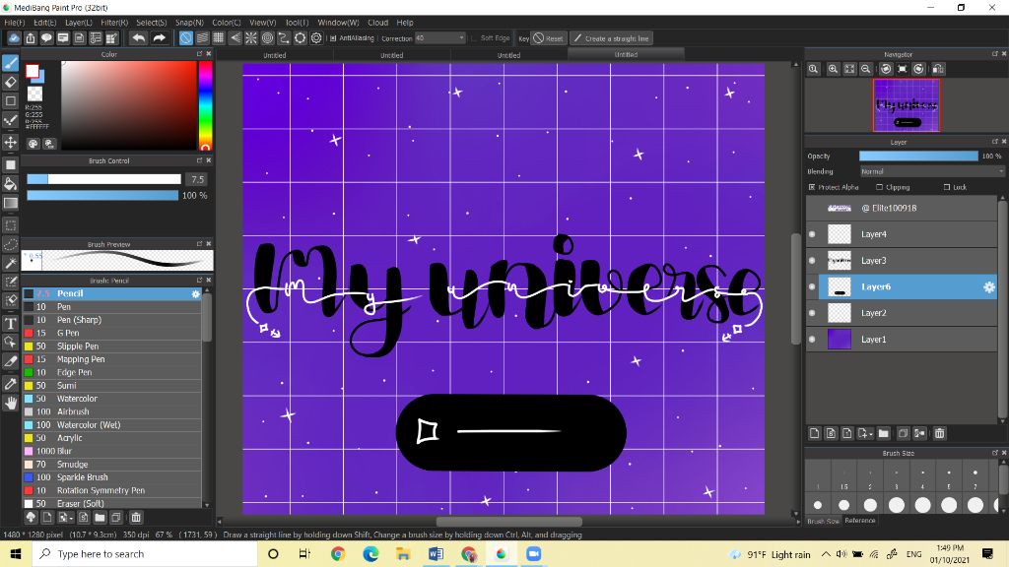This screenshot has height=567, width=1009.
Task: Select the Hand pan tool
Action: [10, 403]
